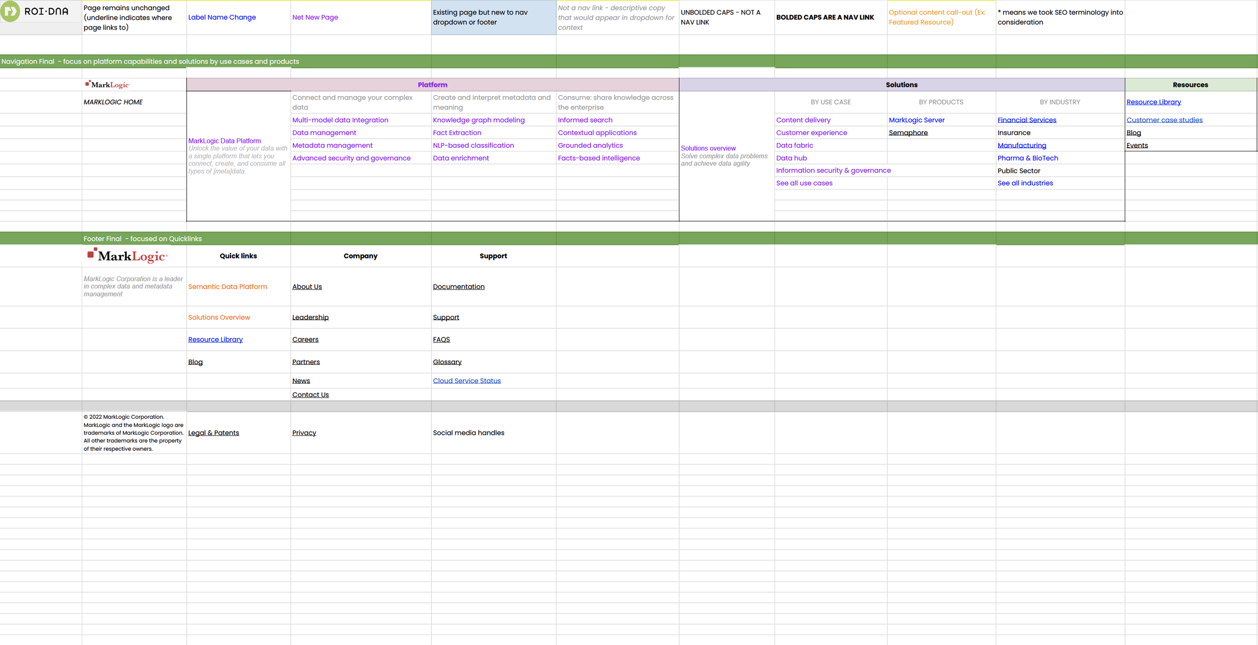Click the blue 'Existing page but new' legend cell
The height and width of the screenshot is (645, 1258).
[x=493, y=18]
